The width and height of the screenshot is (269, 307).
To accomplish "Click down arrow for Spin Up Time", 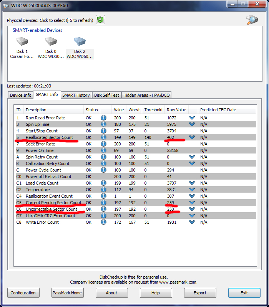I will [x=192, y=124].
